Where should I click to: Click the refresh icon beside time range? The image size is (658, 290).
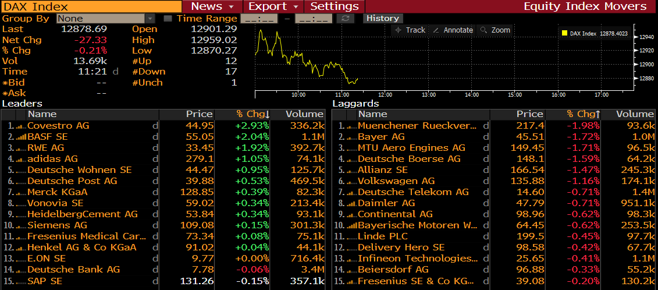coord(346,19)
